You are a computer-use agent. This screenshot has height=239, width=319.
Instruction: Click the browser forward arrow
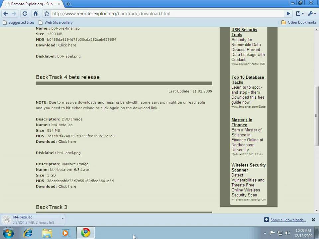(x=14, y=14)
